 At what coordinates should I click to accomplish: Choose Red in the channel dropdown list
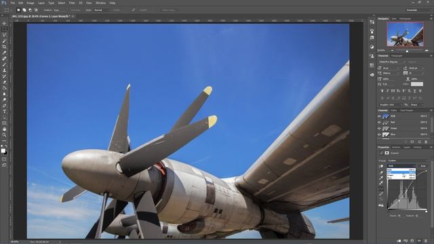[x=401, y=172]
